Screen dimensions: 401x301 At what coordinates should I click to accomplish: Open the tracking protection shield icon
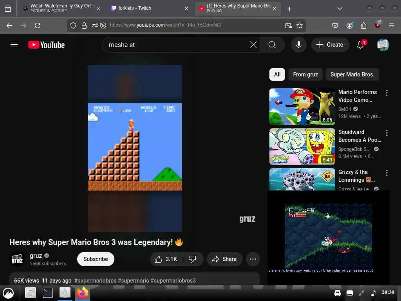click(x=73, y=25)
